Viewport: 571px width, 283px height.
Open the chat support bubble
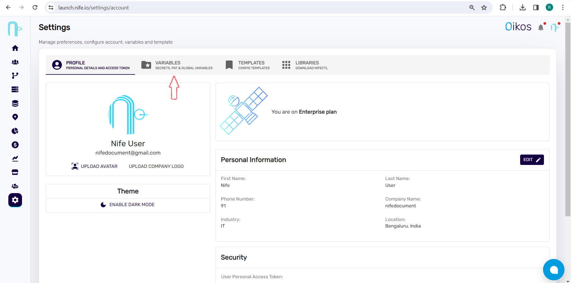click(x=553, y=270)
